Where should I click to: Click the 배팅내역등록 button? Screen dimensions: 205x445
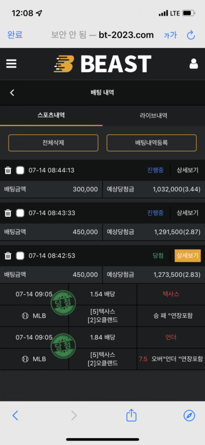pos(152,143)
